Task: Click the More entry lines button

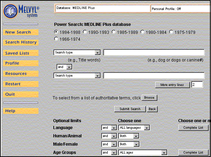Action: pos(172,85)
